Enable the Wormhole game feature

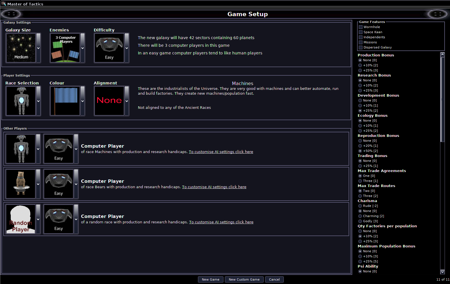(361, 27)
